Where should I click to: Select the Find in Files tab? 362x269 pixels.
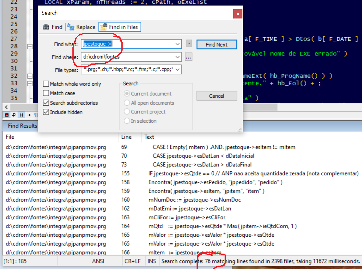click(x=120, y=27)
